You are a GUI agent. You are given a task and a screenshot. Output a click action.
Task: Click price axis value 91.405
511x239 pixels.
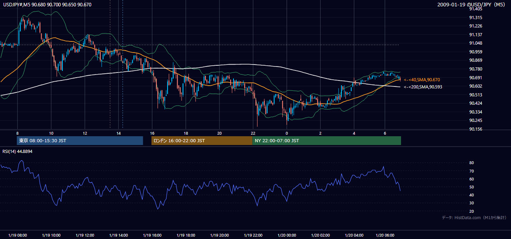(475, 9)
